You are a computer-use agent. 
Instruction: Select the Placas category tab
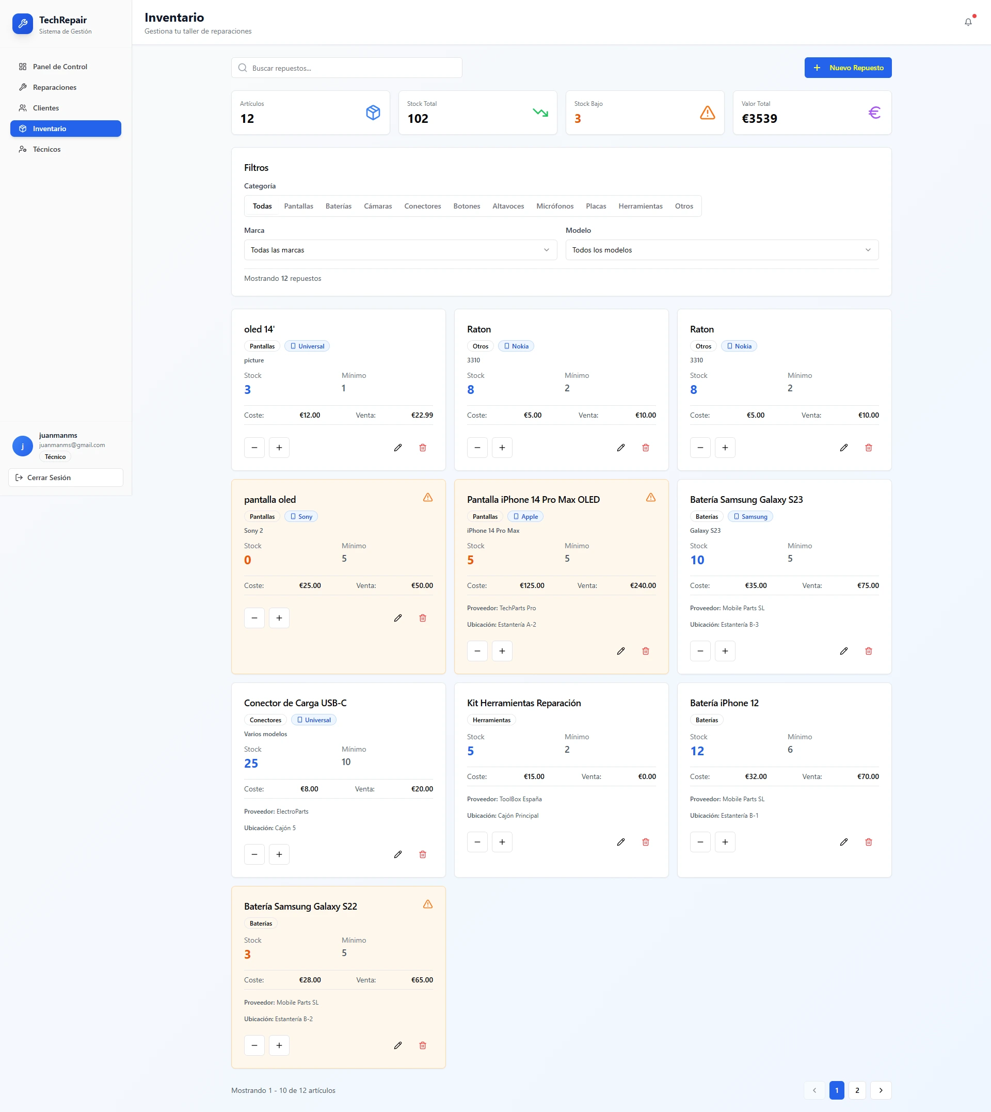click(596, 206)
